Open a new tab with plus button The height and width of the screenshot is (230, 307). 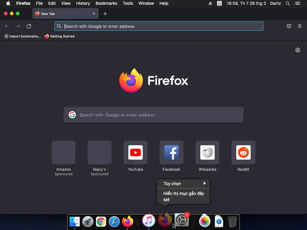[105, 14]
